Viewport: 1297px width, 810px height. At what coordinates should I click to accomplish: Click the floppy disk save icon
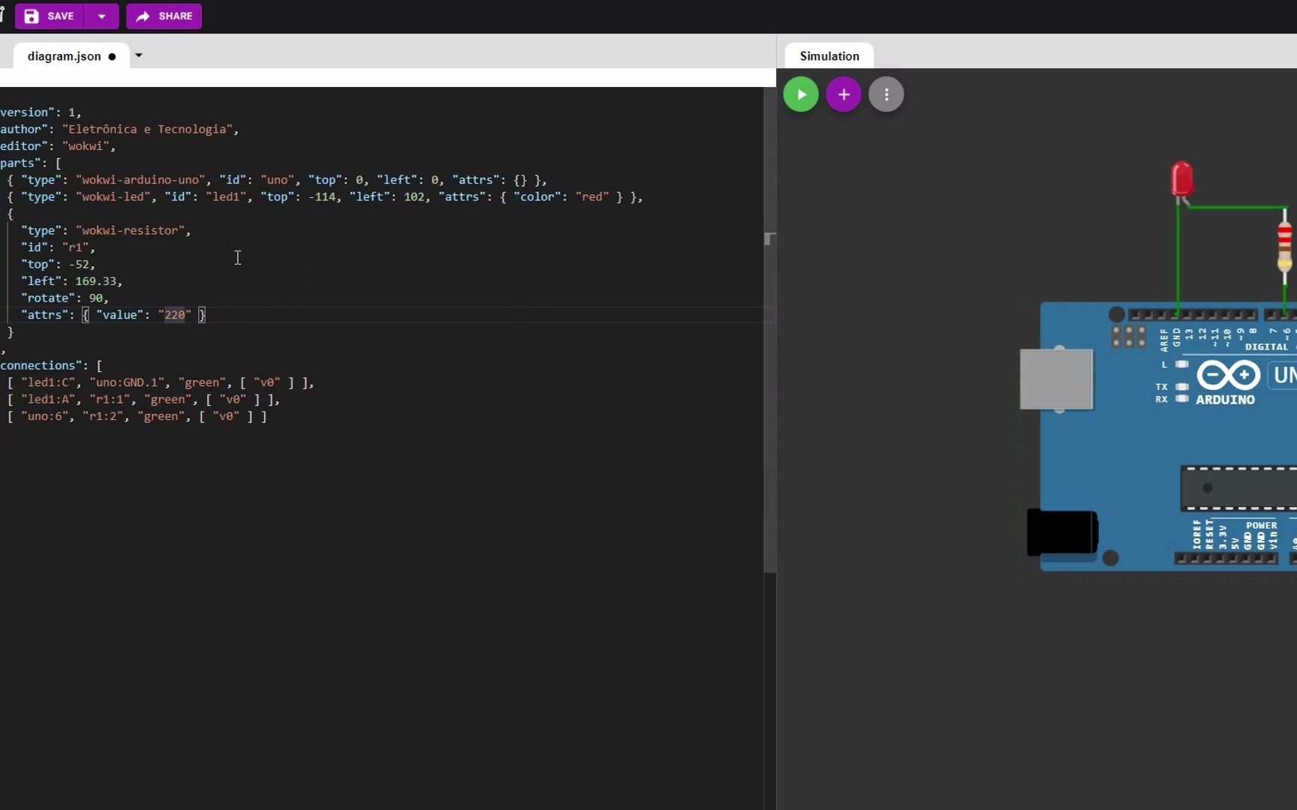(32, 16)
